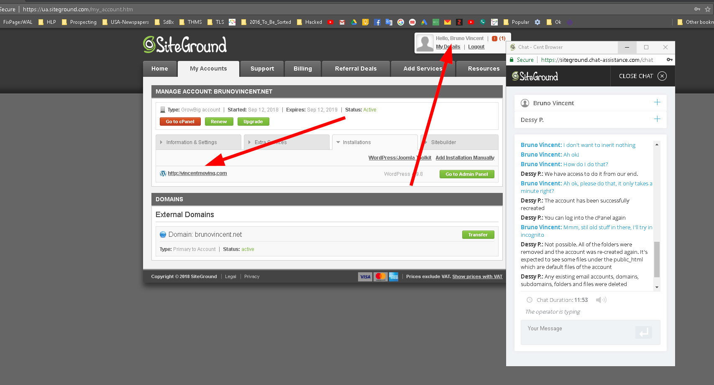Mute the chat sound with the speaker icon
Viewport: 714px width, 385px height.
coord(601,300)
